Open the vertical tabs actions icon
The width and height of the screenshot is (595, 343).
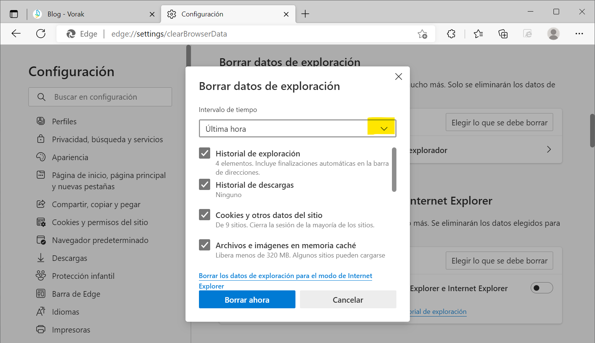[x=14, y=14]
